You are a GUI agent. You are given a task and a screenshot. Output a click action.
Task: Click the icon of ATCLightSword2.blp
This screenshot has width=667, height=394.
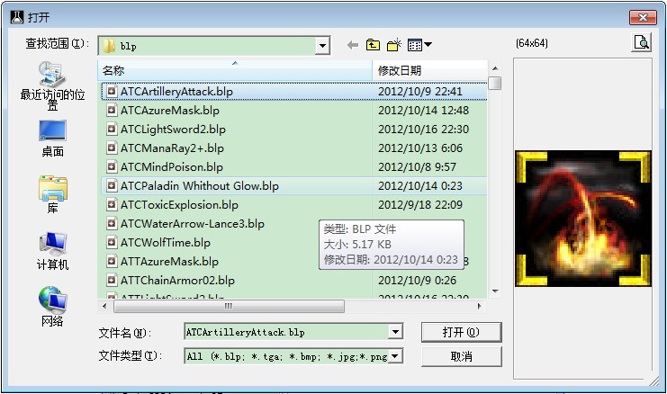tap(112, 129)
